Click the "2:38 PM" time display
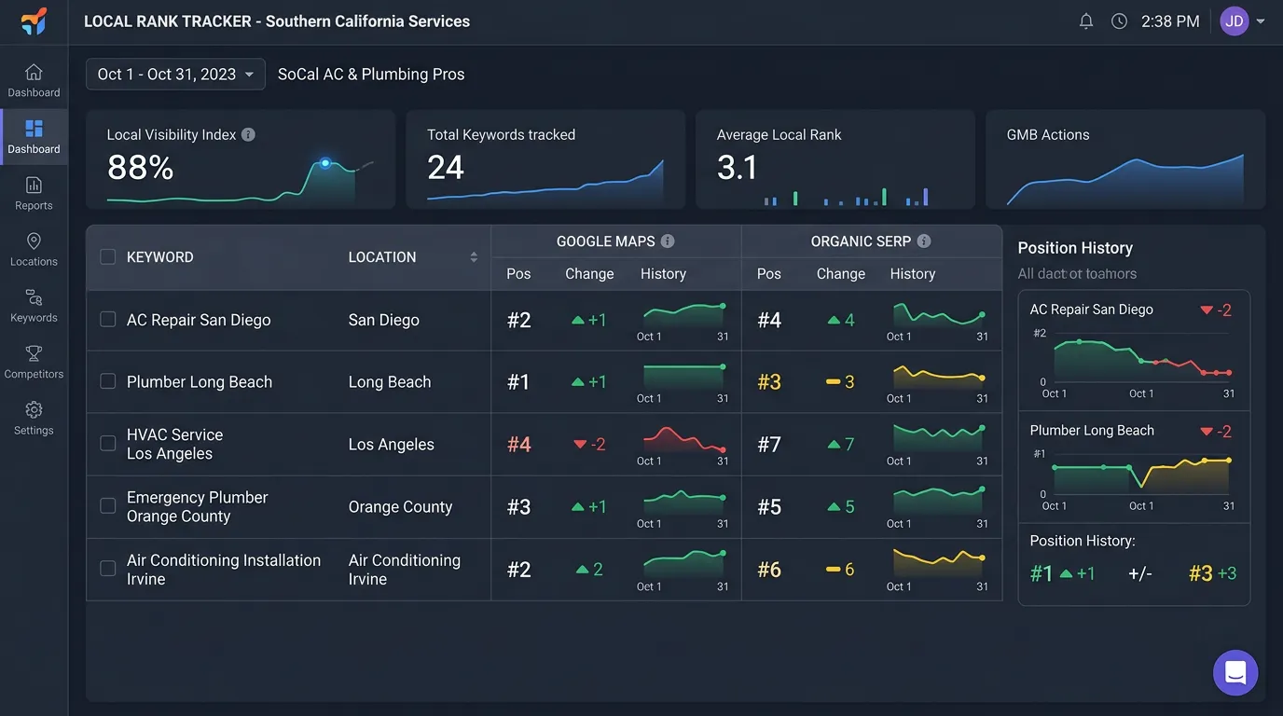 (1170, 21)
